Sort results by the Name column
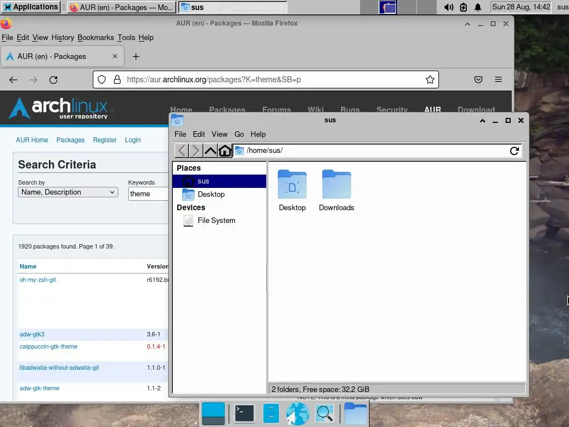Screen dimensions: 569x427 pos(28,266)
